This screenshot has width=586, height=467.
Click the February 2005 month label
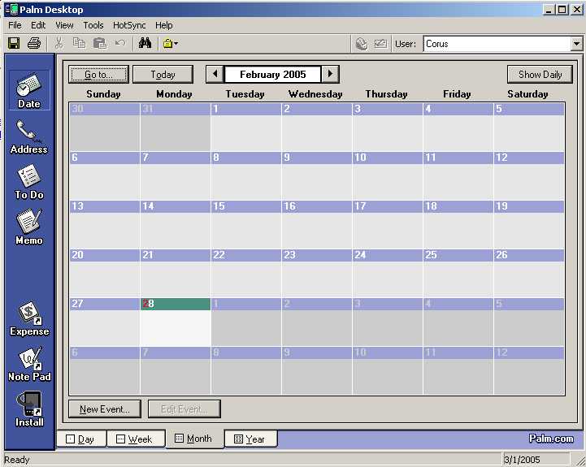[273, 75]
